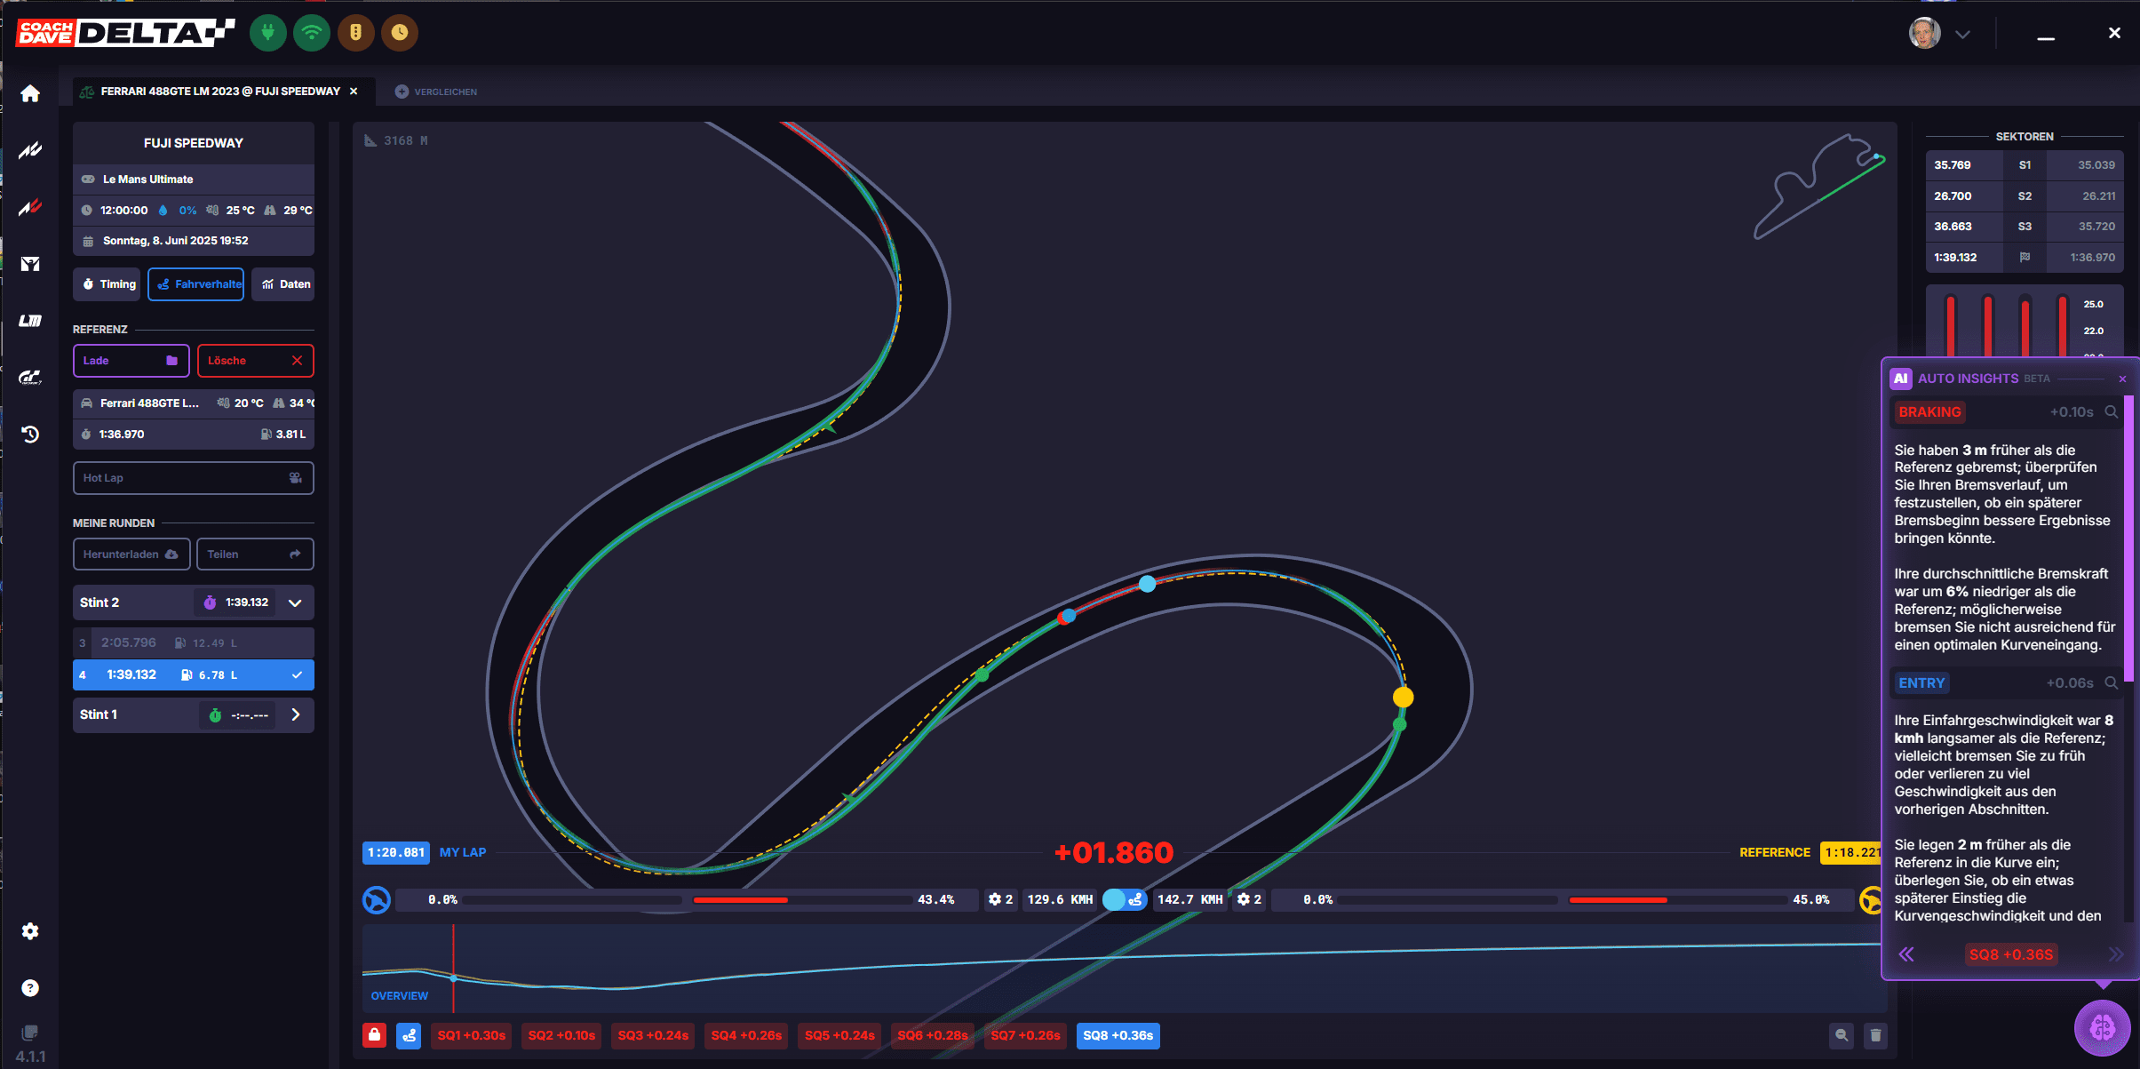Click the reference brake/throttle progress bar

point(1562,900)
